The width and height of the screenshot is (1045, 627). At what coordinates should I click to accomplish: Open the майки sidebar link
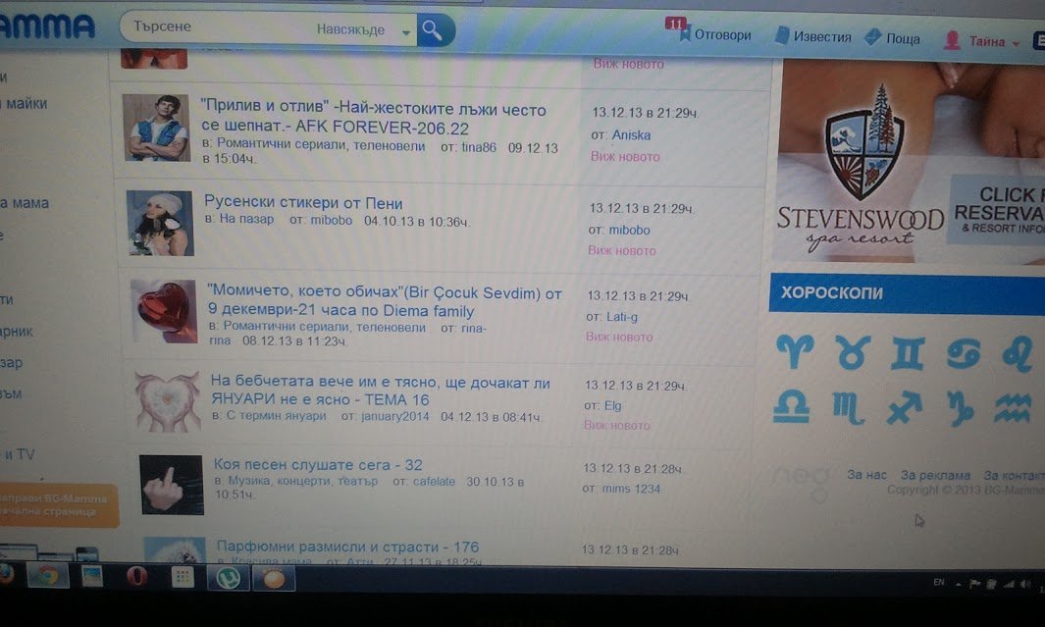(26, 103)
